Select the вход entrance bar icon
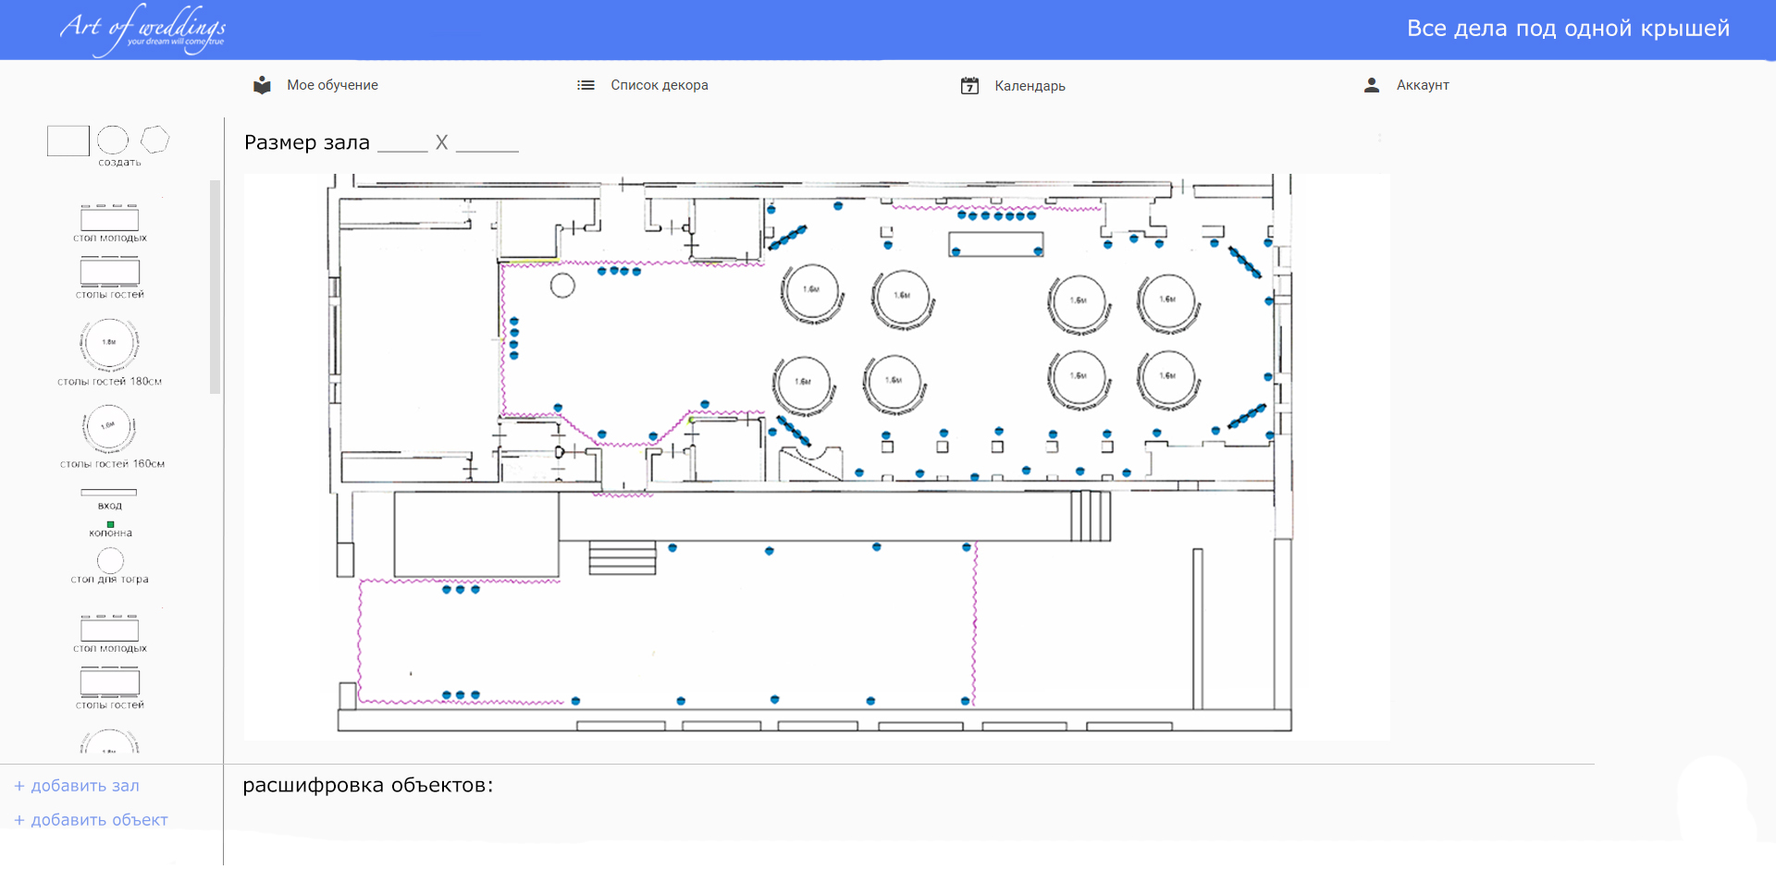Screen dimensions: 1776x882 tap(109, 493)
